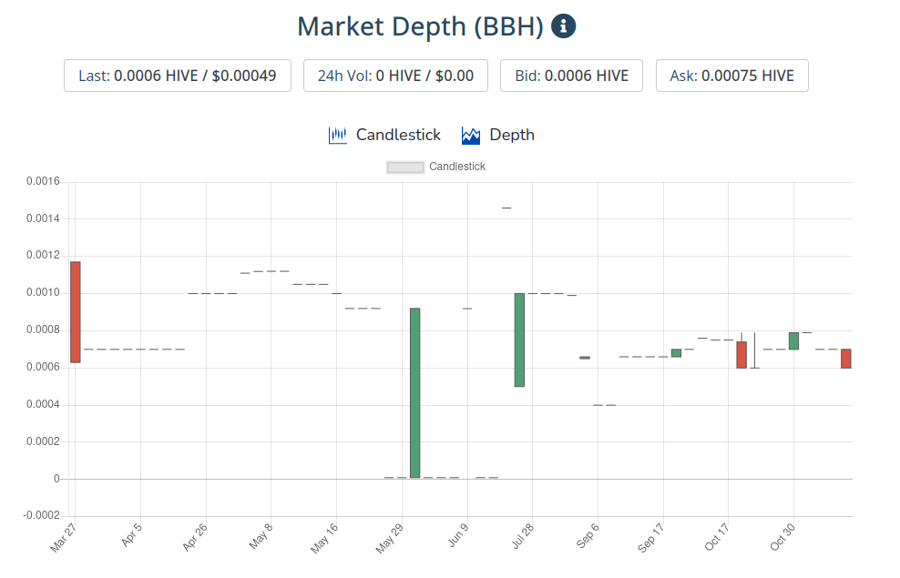Click the Jul 28 date label

click(x=523, y=537)
